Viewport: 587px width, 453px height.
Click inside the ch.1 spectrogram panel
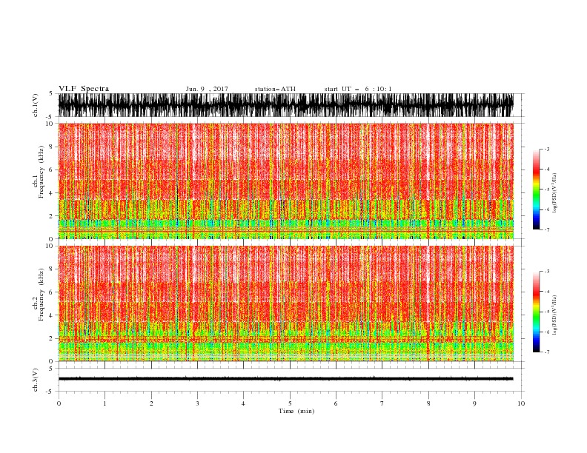285,181
